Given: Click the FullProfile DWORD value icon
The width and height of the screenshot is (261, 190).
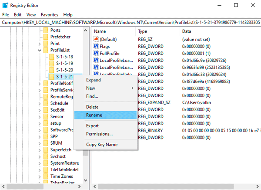Looking at the screenshot, I should (96, 53).
